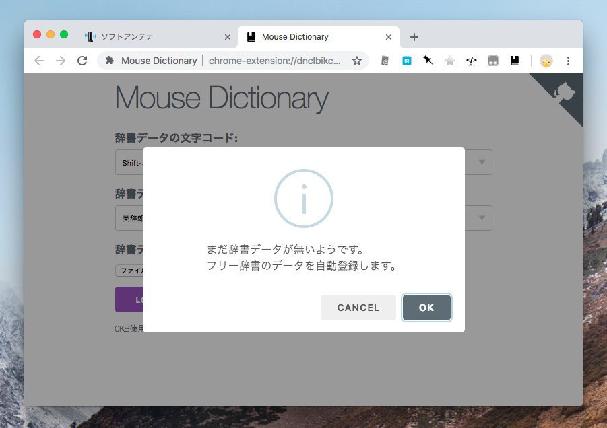607x428 pixels.
Task: Open a new browser tab
Action: pyautogui.click(x=414, y=37)
